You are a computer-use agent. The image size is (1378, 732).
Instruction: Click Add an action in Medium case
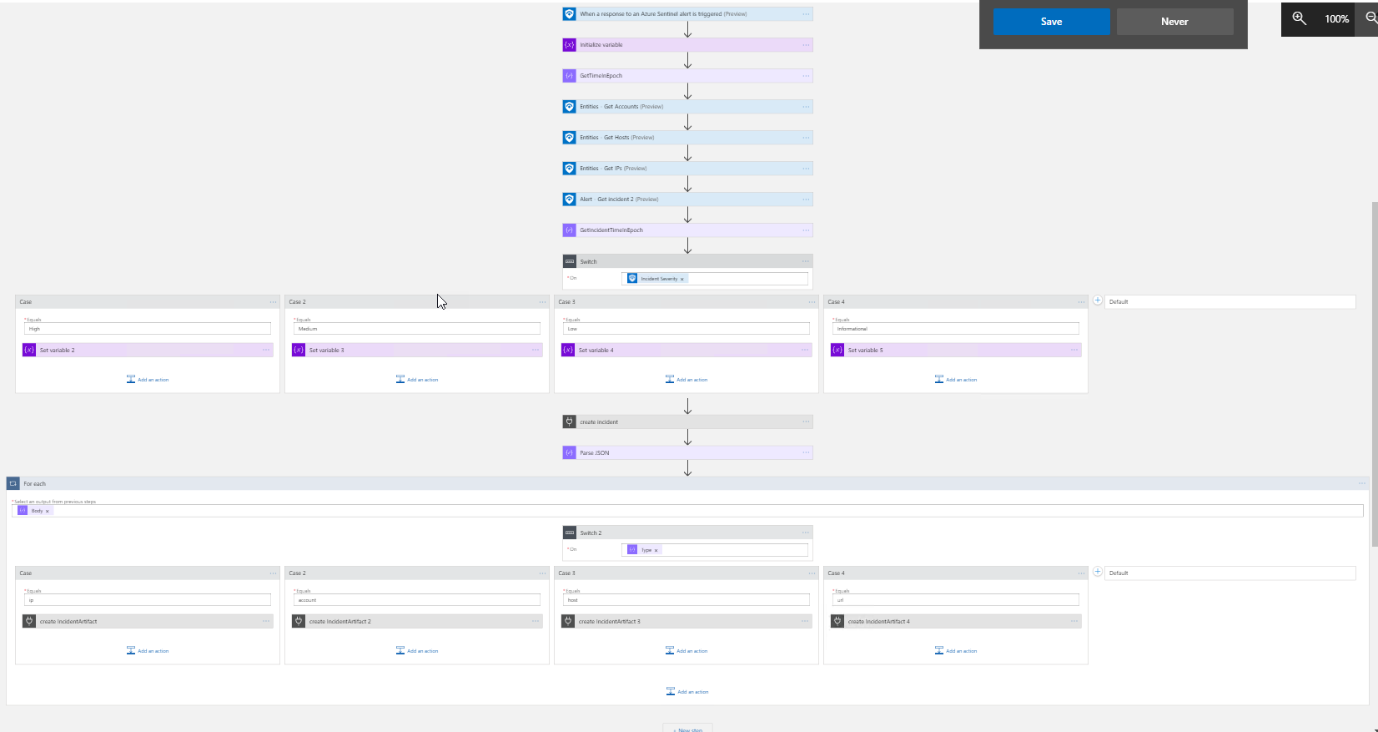coord(417,380)
